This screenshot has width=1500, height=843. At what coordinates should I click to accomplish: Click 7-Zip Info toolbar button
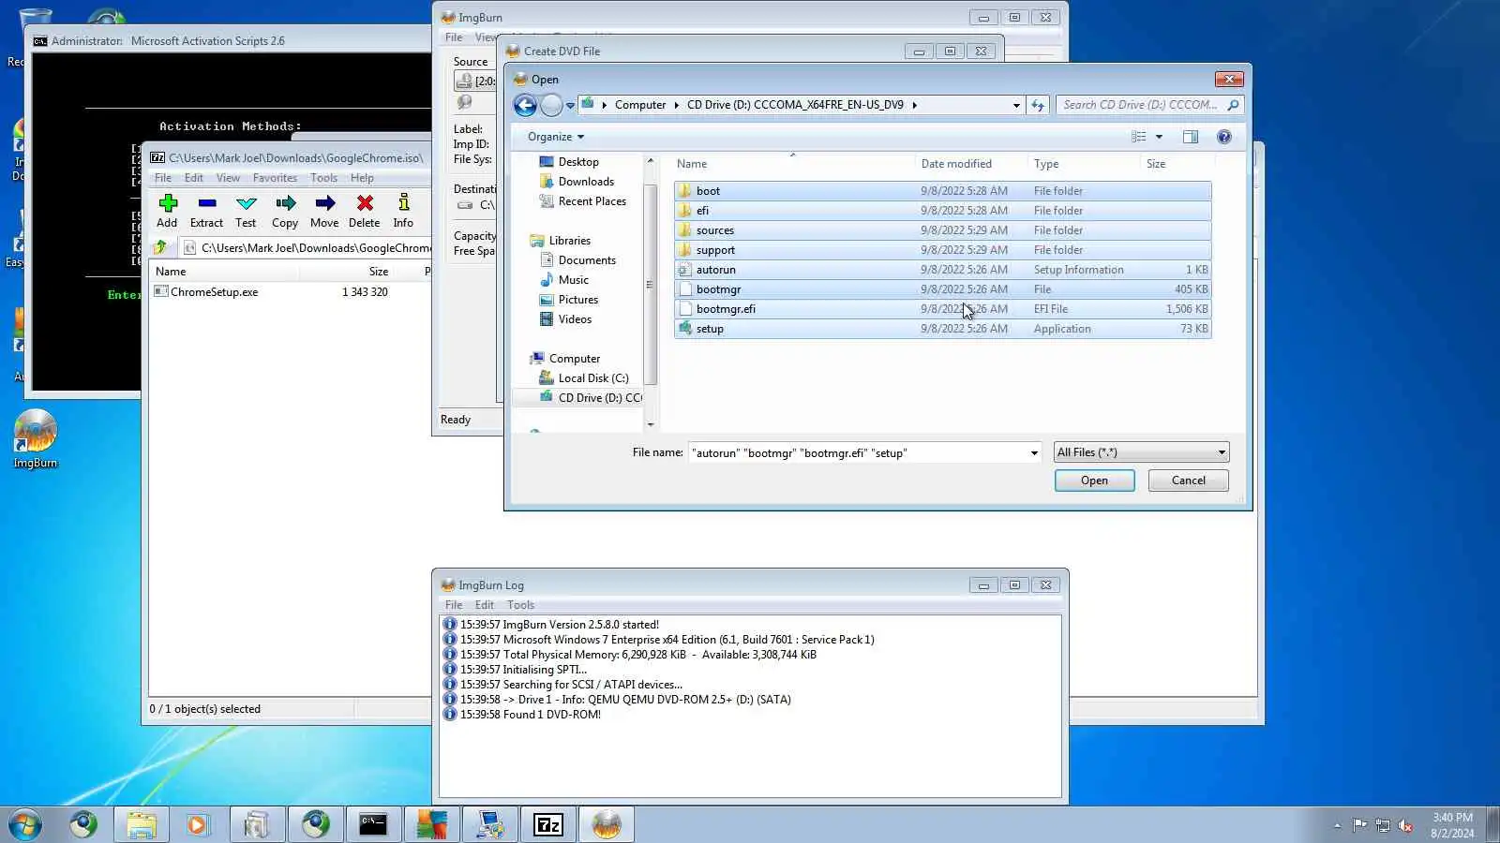tap(403, 211)
